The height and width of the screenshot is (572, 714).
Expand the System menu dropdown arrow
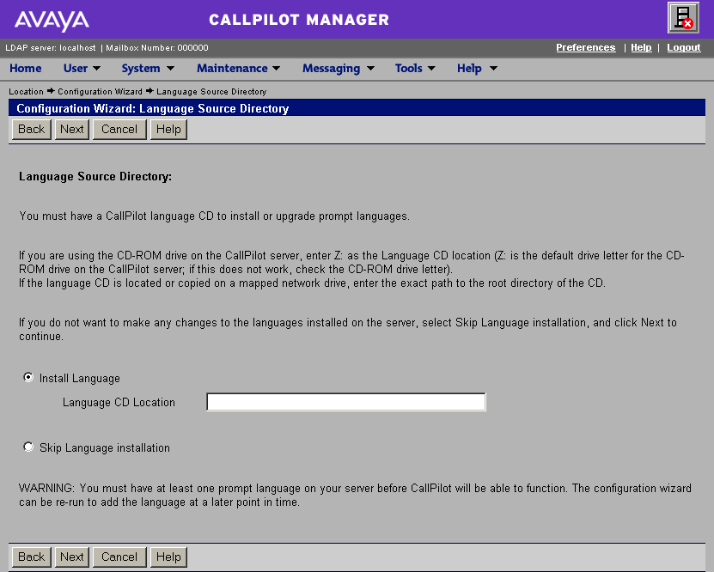[x=170, y=69]
